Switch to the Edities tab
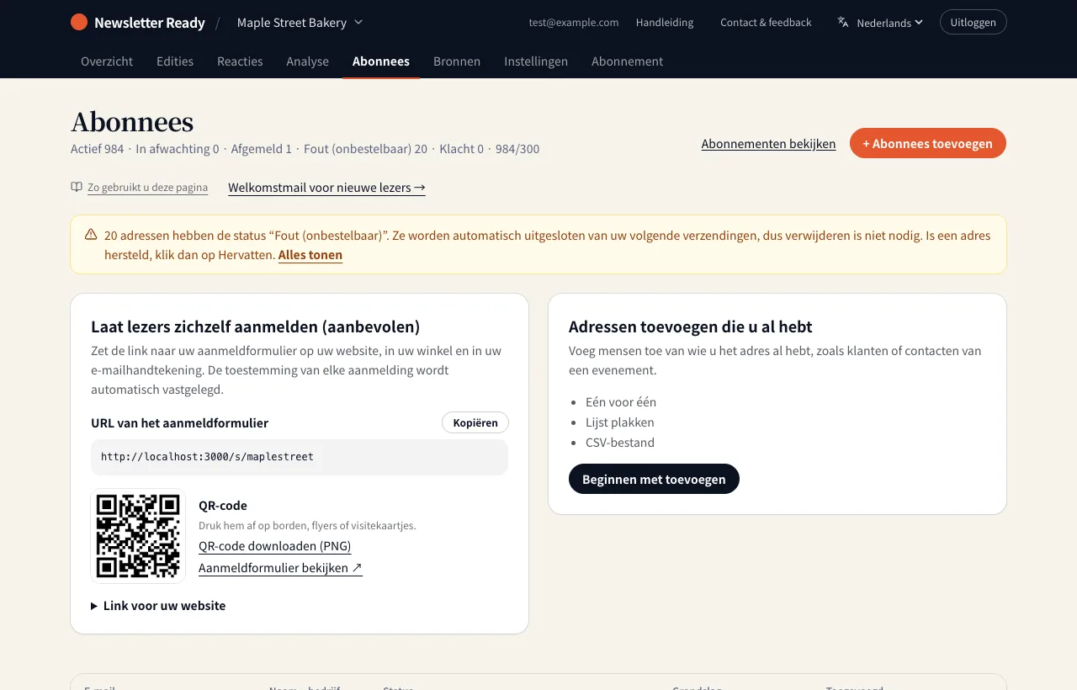Screen dimensions: 1077x690 point(175,61)
